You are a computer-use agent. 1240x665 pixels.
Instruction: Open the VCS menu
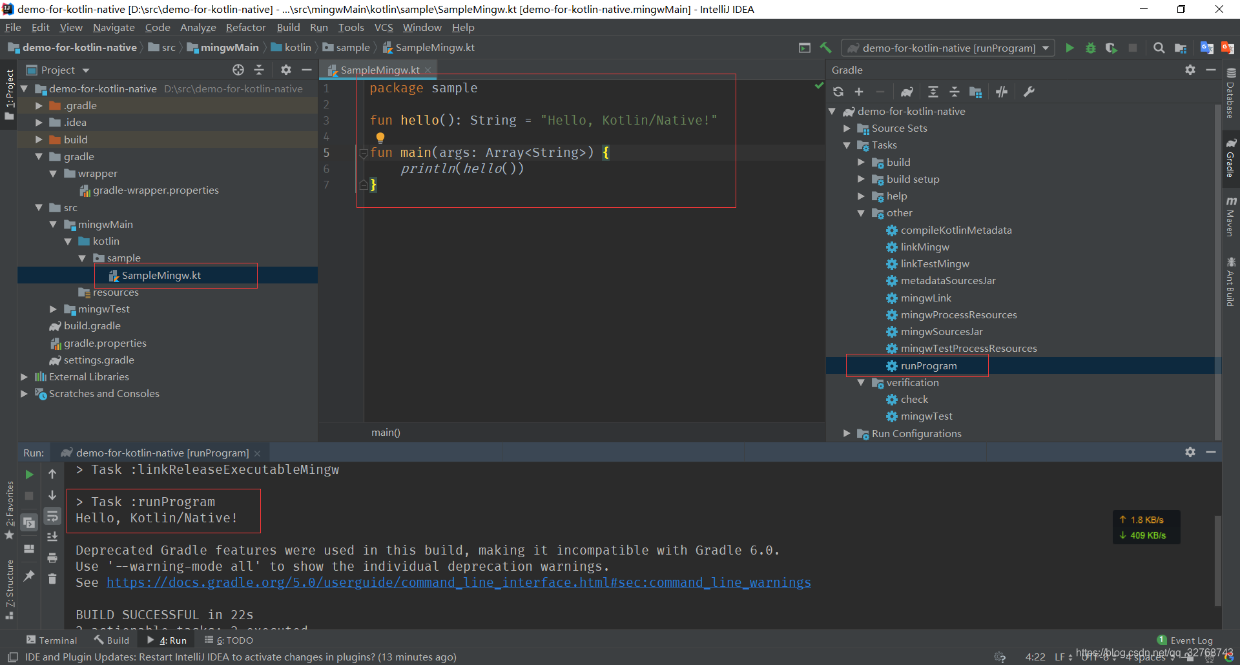384,27
